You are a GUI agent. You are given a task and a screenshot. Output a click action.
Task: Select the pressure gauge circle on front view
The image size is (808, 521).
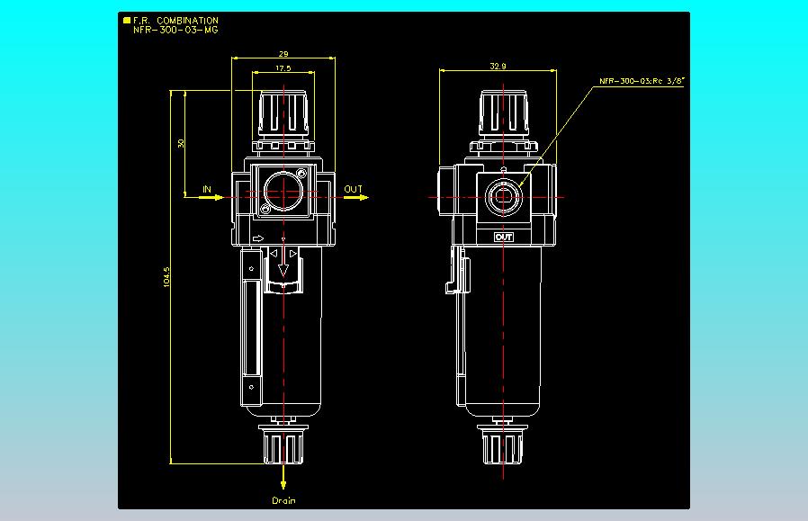[x=283, y=192]
